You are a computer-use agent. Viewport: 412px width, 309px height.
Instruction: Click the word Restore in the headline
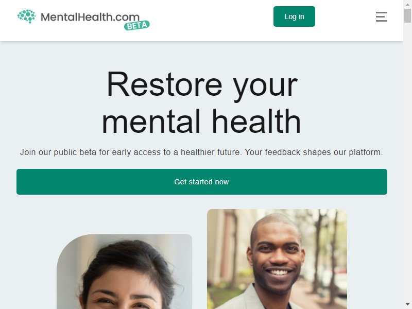[164, 84]
